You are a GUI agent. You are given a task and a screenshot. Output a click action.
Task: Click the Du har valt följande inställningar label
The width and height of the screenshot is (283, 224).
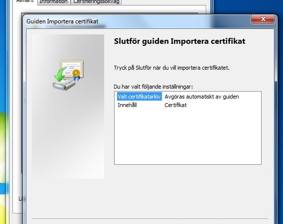click(153, 87)
